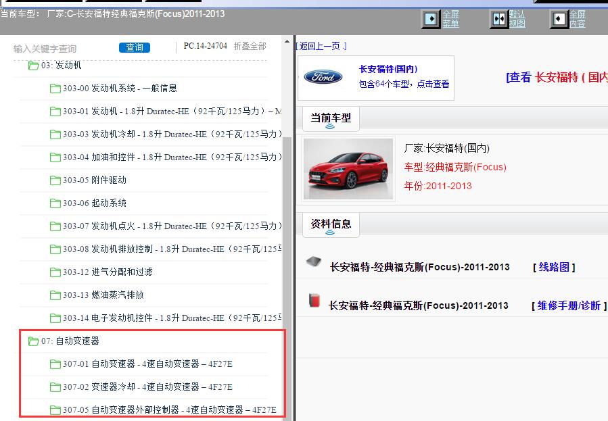Select 07: 自动变速器 tree label
608x421 pixels.
click(x=70, y=341)
